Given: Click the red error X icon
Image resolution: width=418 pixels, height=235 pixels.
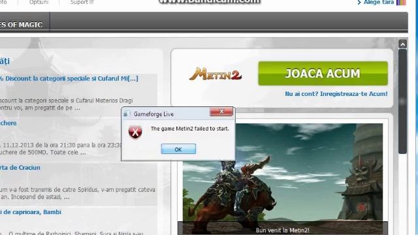Looking at the screenshot, I should point(135,132).
